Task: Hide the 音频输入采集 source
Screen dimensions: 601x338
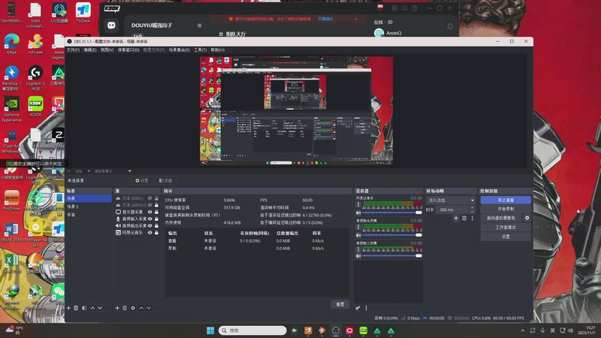Action: tap(149, 219)
